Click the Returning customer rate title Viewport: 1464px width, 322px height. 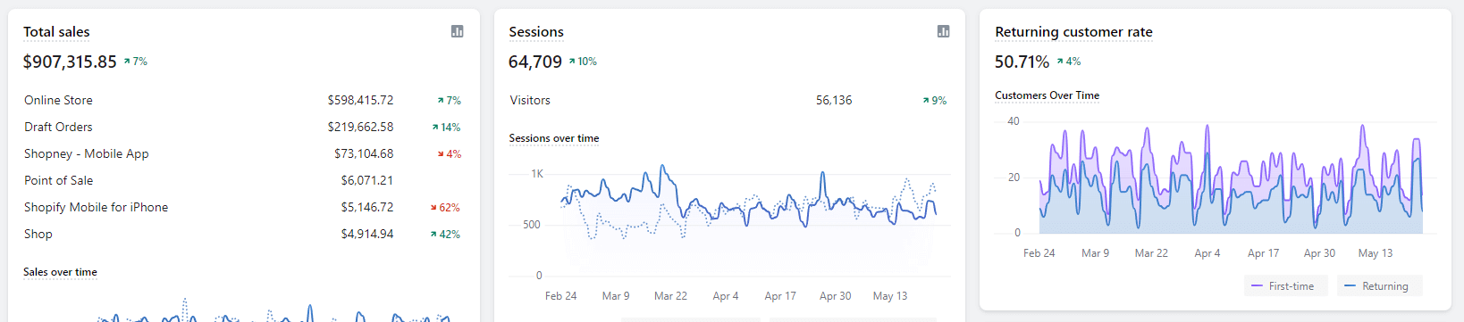click(x=1073, y=32)
